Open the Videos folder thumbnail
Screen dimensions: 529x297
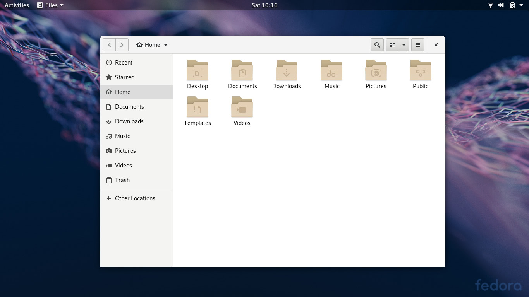click(242, 108)
